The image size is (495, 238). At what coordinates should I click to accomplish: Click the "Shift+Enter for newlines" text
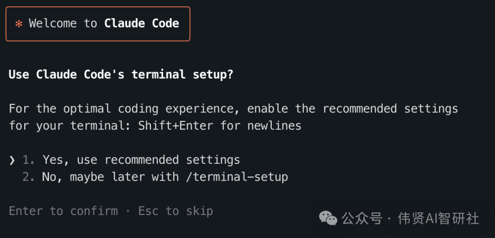pyautogui.click(x=220, y=126)
